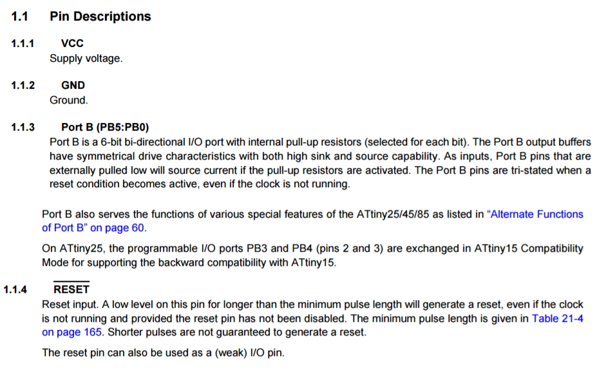This screenshot has width=606, height=377.
Task: Click the "Ground." description text
Action: (68, 100)
